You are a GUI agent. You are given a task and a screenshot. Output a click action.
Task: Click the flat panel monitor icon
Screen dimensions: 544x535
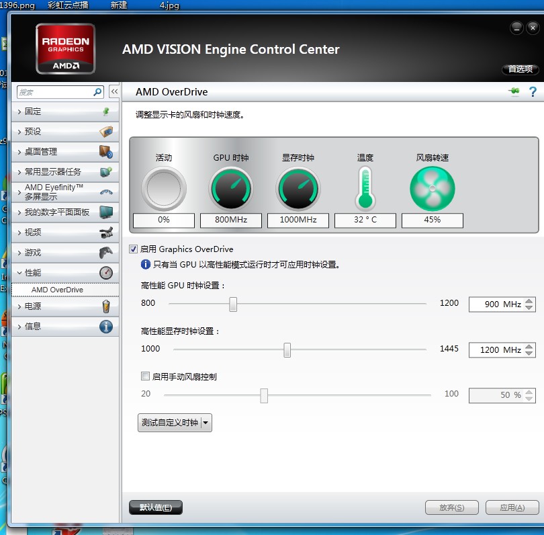click(106, 212)
